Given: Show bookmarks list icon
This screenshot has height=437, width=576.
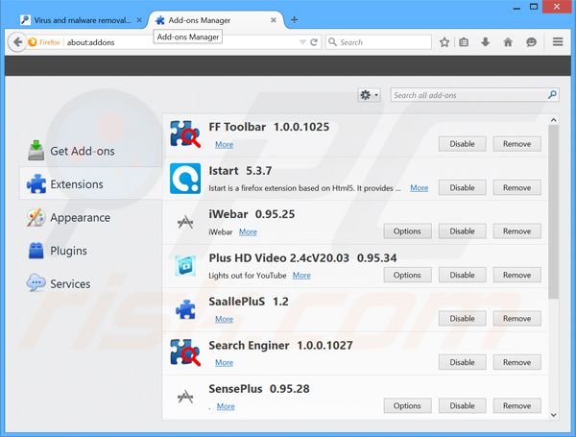Looking at the screenshot, I should pos(464,42).
